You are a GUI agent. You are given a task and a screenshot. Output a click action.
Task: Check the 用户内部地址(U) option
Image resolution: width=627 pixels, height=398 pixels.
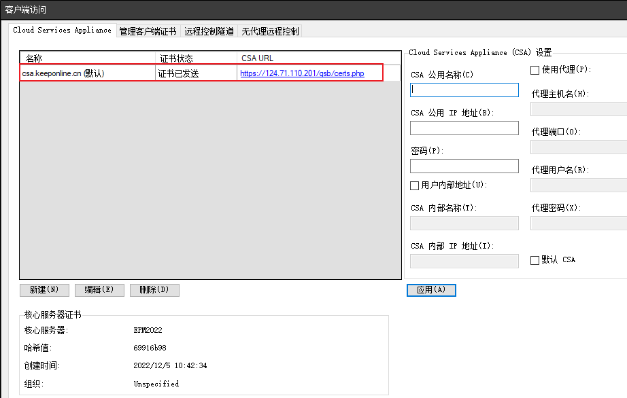[414, 185]
